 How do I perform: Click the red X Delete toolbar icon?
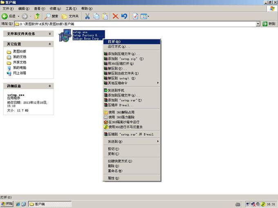pos(115,16)
